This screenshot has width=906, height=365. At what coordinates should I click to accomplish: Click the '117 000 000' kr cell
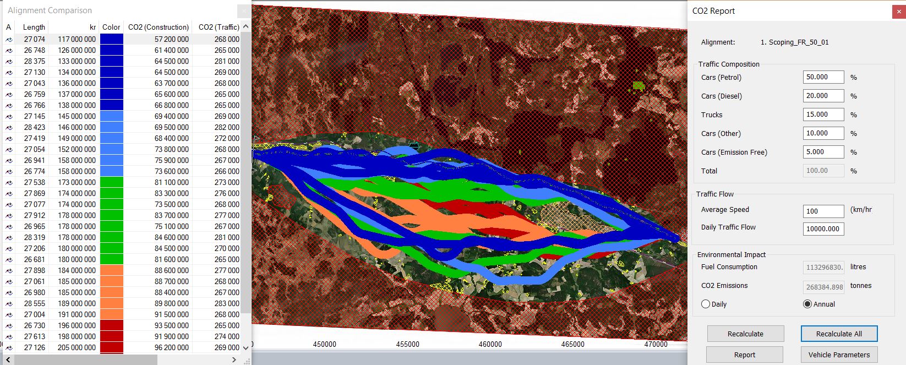[x=77, y=40]
